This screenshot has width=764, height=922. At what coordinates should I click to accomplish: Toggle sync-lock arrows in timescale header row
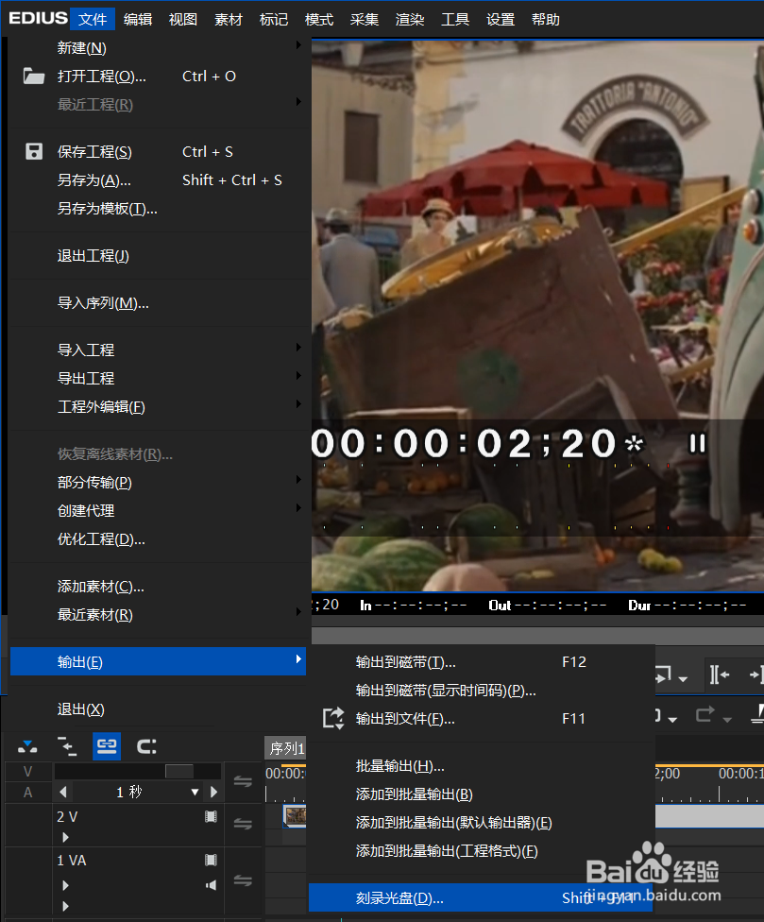[243, 781]
